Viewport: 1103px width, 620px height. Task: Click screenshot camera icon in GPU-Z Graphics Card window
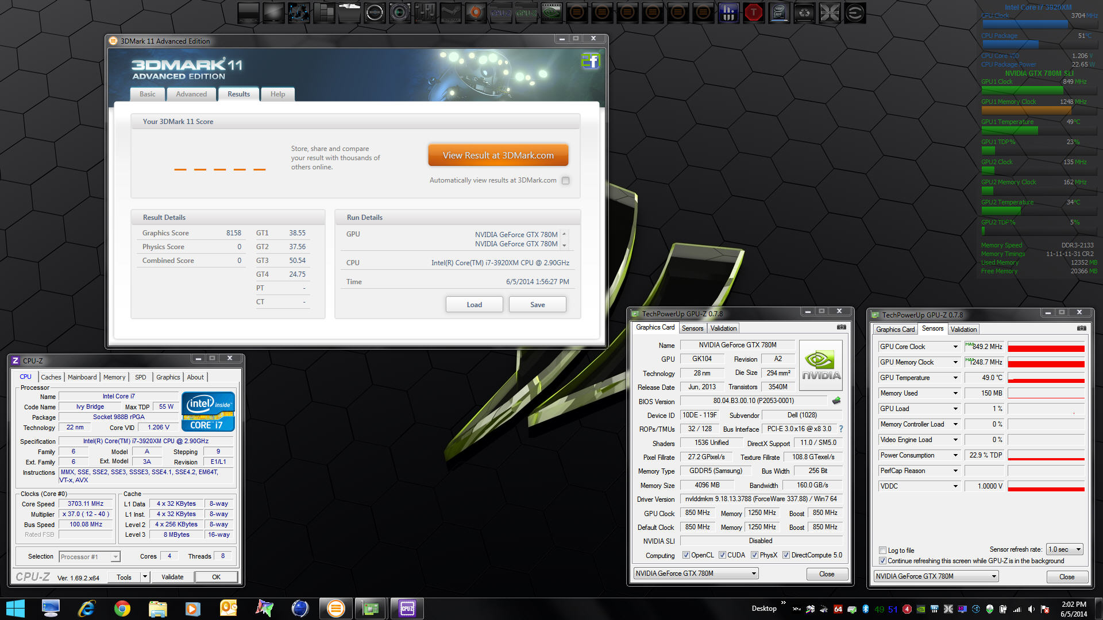coord(841,327)
